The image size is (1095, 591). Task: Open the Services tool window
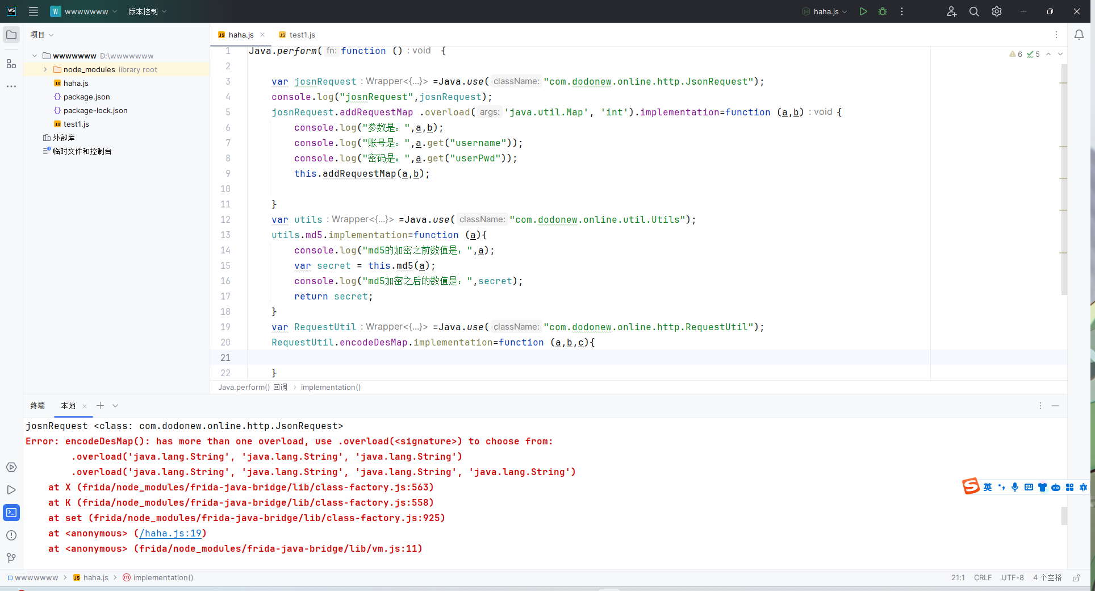point(11,467)
